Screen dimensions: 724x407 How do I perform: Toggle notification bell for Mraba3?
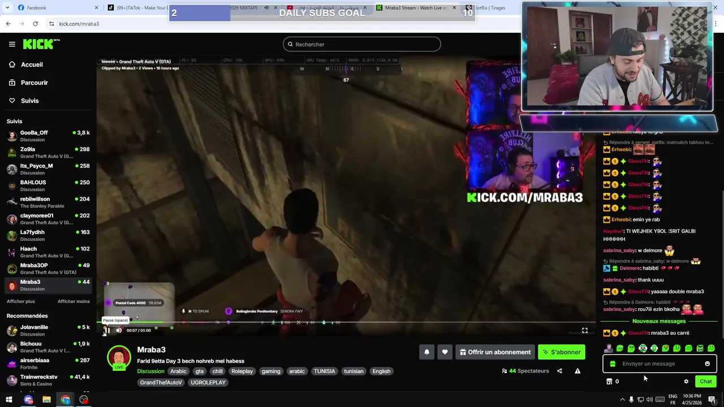coord(427,352)
